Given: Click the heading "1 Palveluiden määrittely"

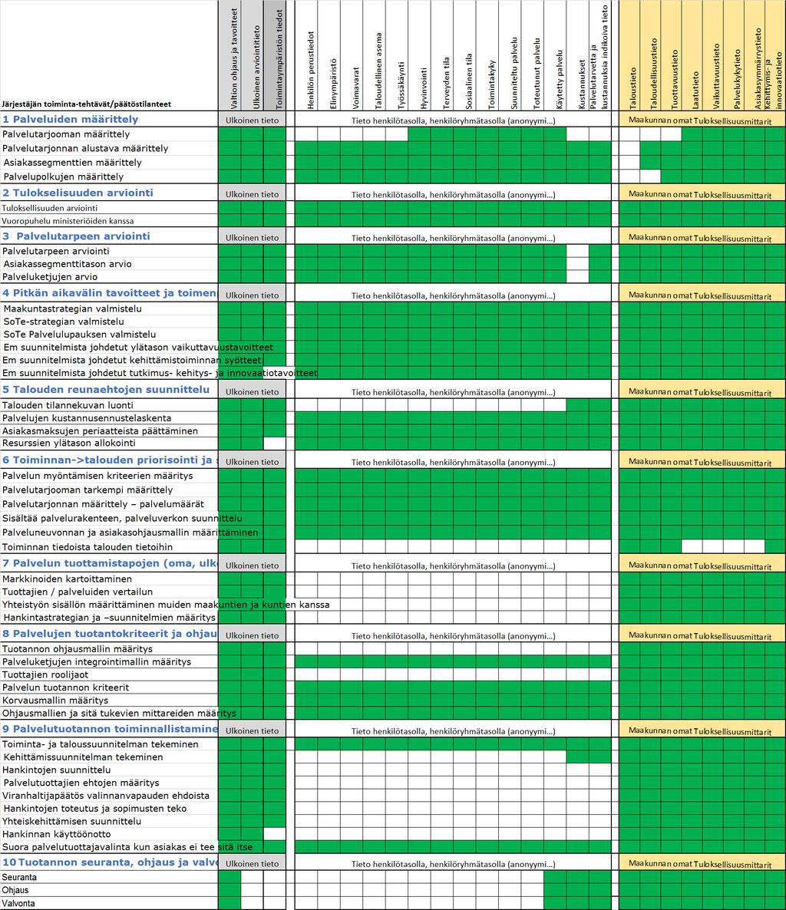Looking at the screenshot, I should (71, 120).
